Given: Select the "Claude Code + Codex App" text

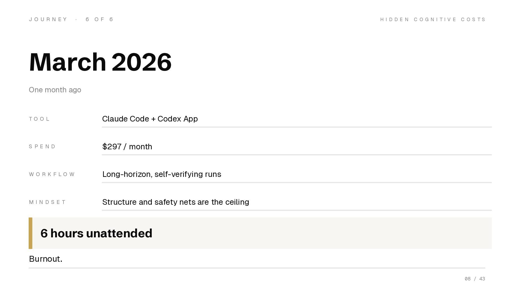Looking at the screenshot, I should (150, 119).
